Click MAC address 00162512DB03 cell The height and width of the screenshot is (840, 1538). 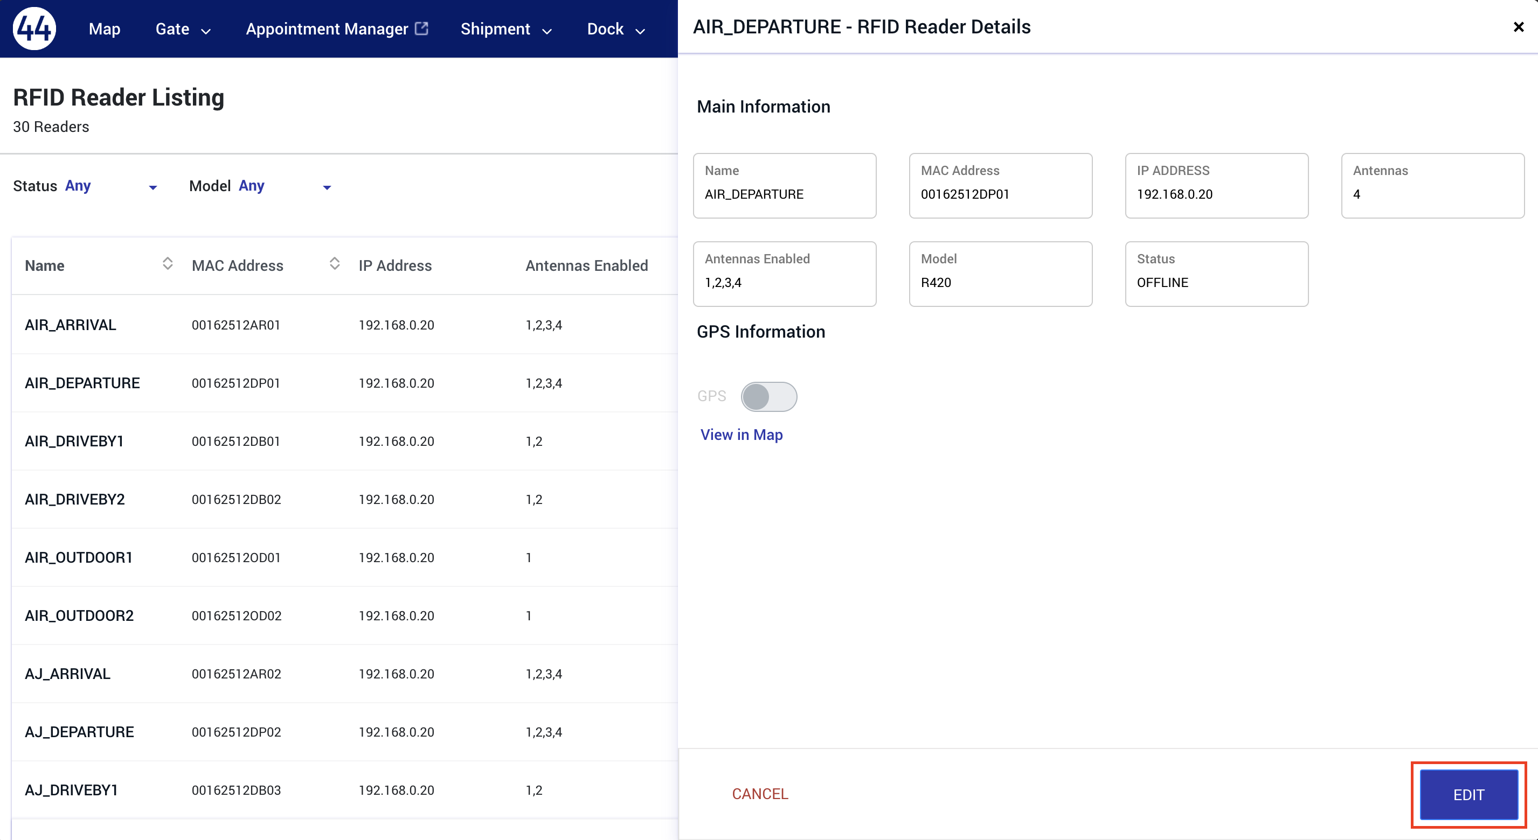tap(236, 790)
